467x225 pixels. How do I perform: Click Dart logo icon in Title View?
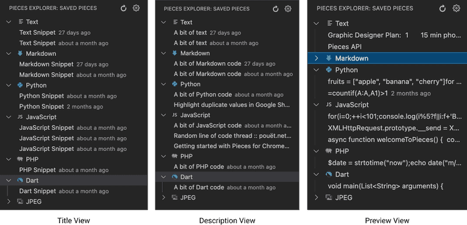20,181
